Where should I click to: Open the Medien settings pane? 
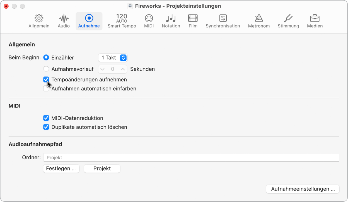pyautogui.click(x=315, y=21)
